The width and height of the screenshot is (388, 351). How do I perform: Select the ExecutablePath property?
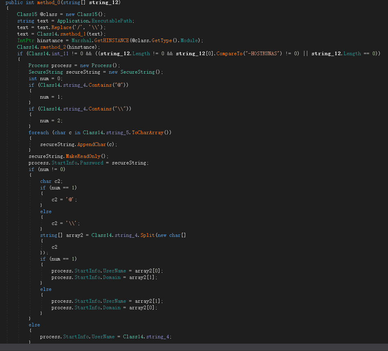click(x=113, y=21)
